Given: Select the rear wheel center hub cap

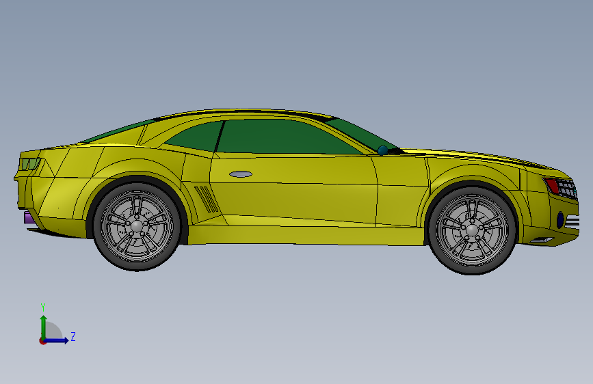Looking at the screenshot, I should [x=137, y=225].
